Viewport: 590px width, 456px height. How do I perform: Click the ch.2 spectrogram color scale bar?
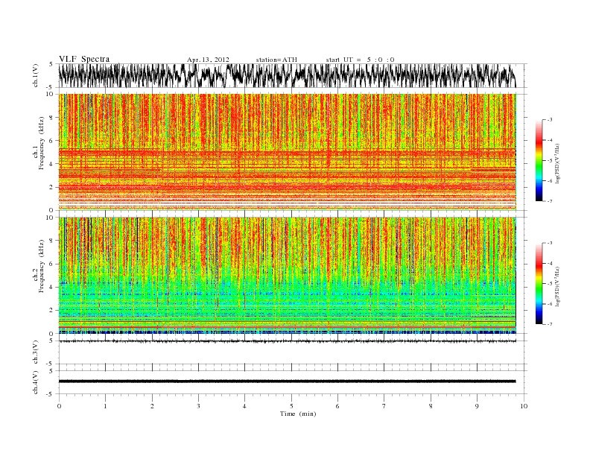(x=539, y=284)
